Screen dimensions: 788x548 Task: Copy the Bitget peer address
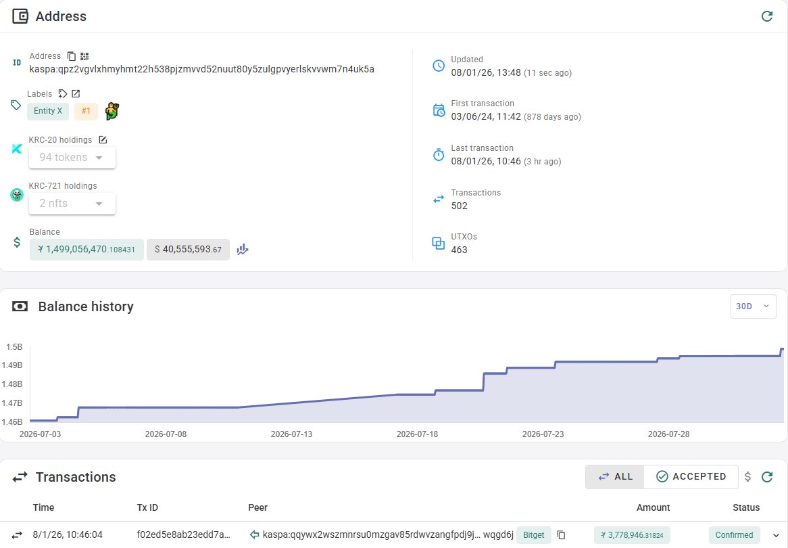pyautogui.click(x=562, y=535)
